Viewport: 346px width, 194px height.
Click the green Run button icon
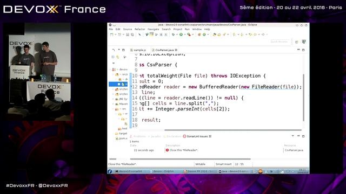[x=181, y=34]
